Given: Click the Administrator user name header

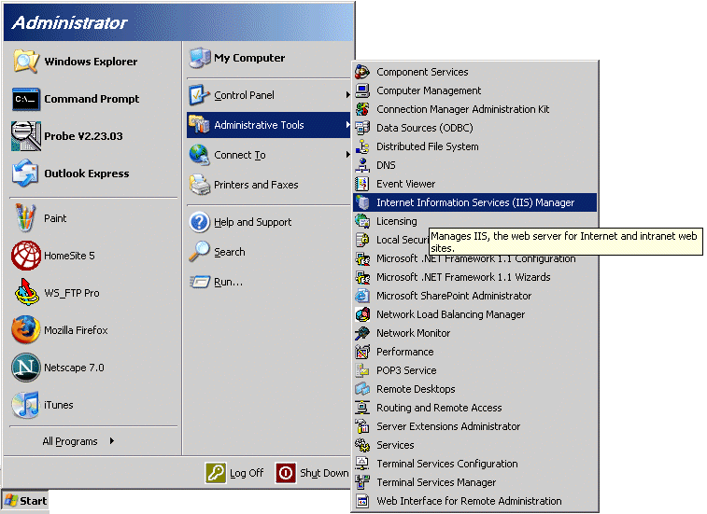Looking at the screenshot, I should click(69, 22).
